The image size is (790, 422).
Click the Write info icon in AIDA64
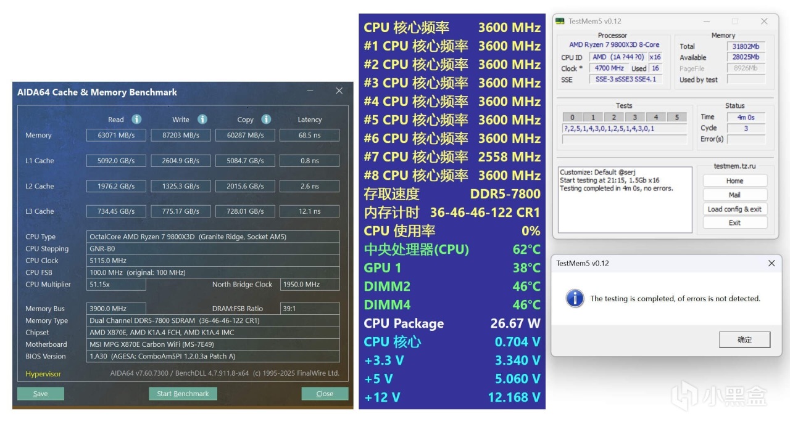202,120
